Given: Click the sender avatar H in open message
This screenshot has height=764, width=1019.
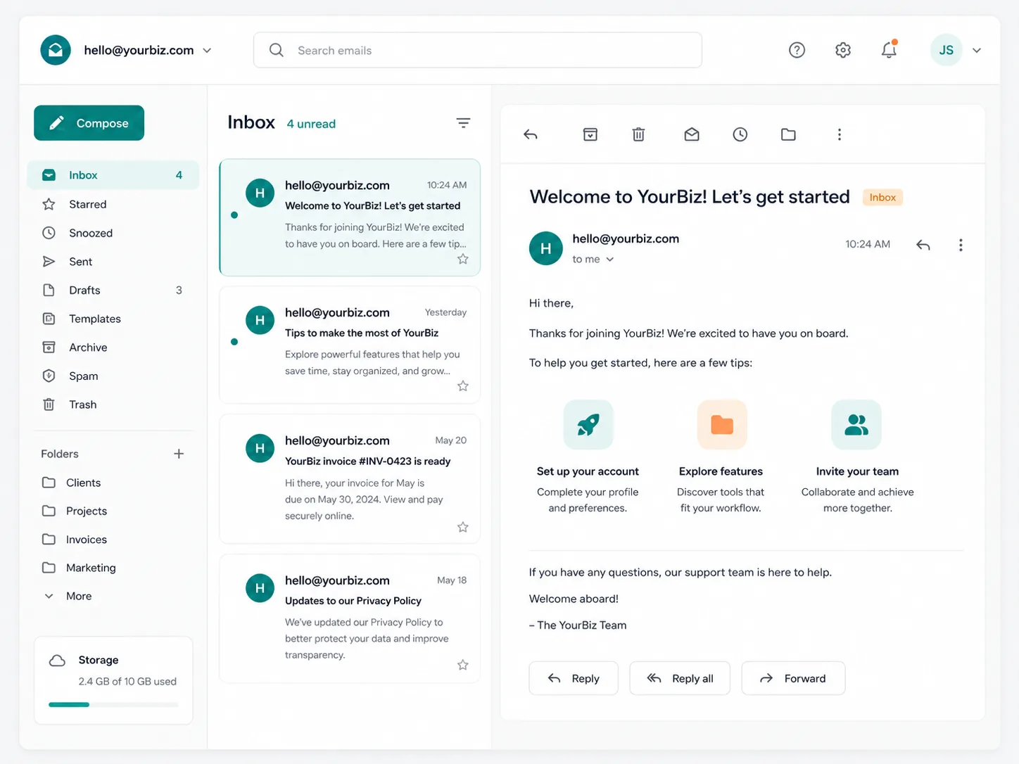Looking at the screenshot, I should [x=546, y=248].
